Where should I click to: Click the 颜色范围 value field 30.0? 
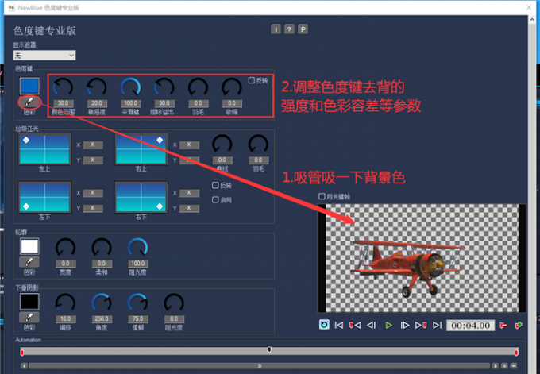63,103
